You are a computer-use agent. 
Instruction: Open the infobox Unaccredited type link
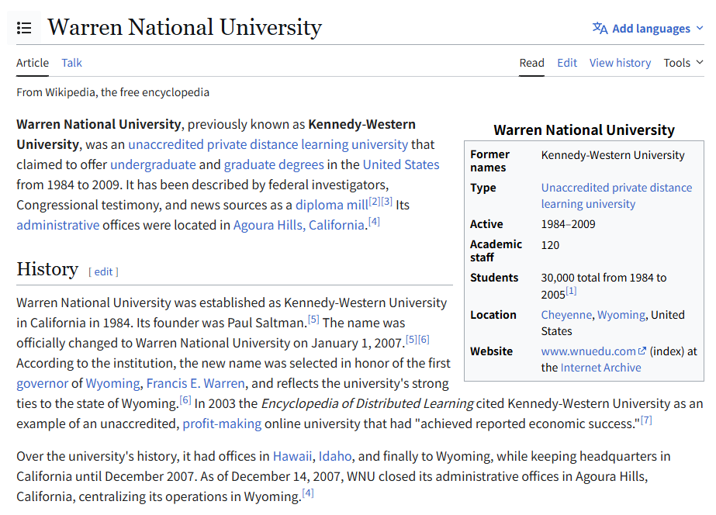pyautogui.click(x=617, y=196)
